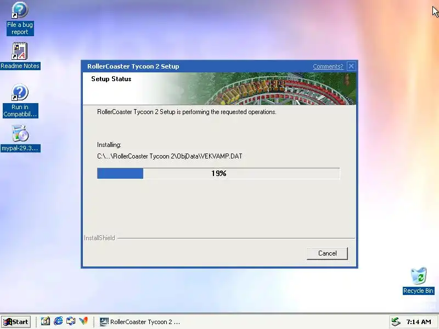The image size is (439, 329).
Task: Select the mypal-29.3... installer icon
Action: [20, 139]
